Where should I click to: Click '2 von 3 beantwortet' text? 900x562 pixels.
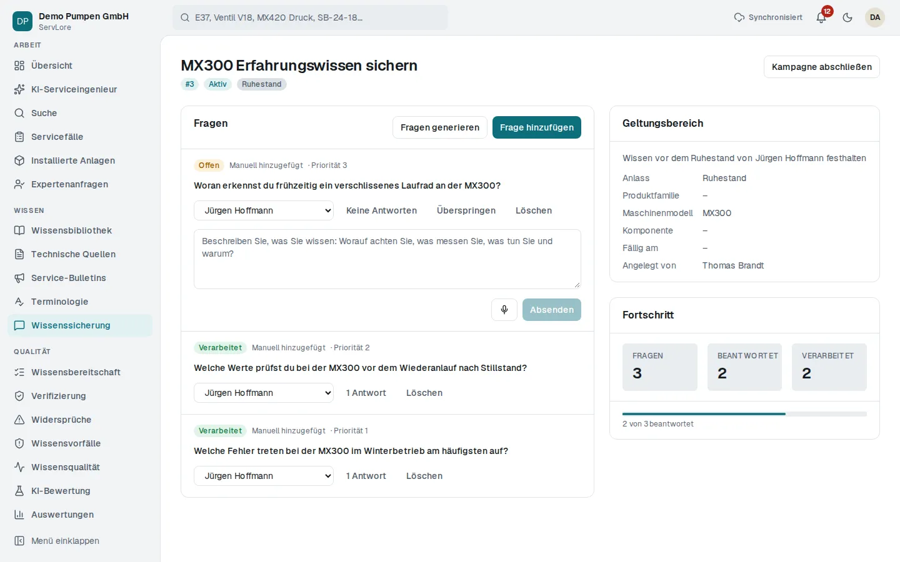pos(658,424)
